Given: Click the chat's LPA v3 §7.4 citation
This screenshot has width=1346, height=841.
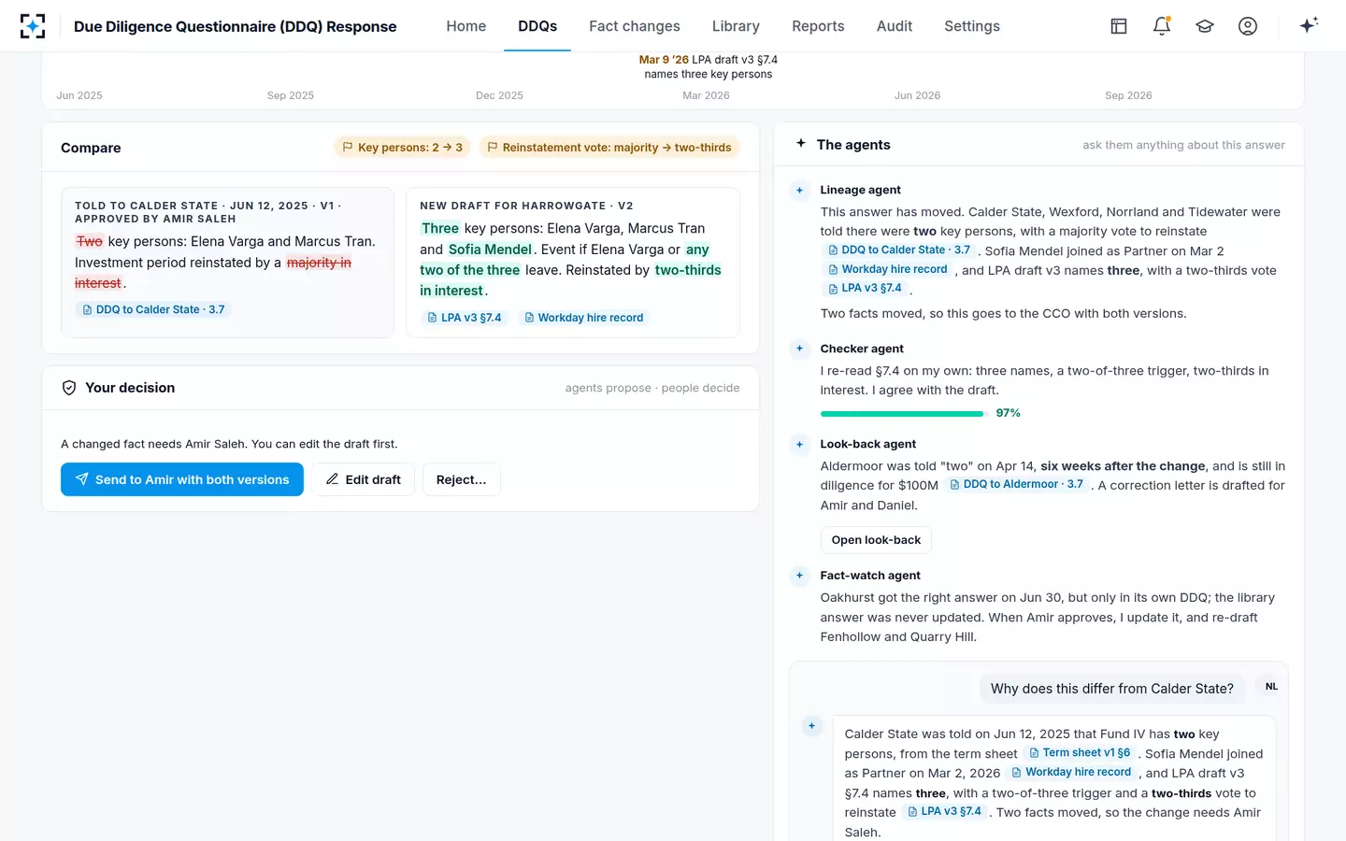Looking at the screenshot, I should click(945, 811).
